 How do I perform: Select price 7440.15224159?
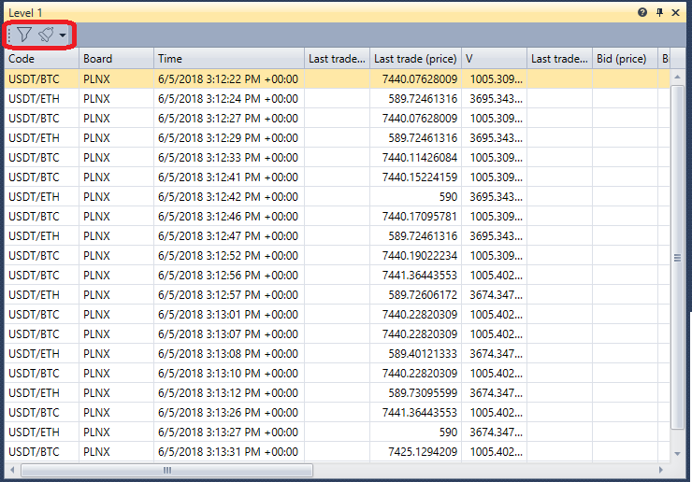(x=420, y=177)
